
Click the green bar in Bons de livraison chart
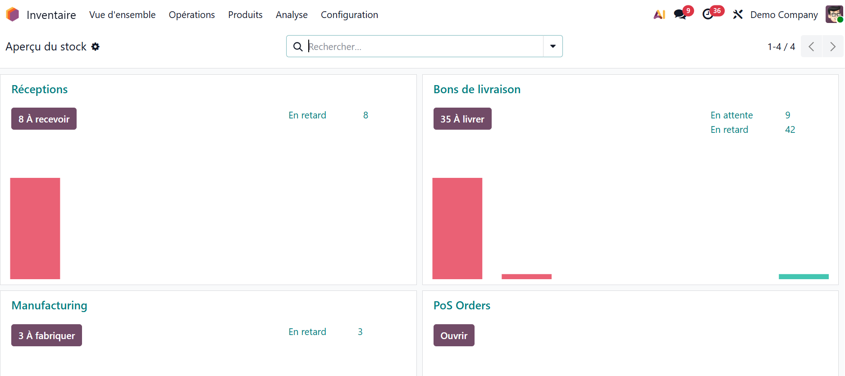point(804,276)
